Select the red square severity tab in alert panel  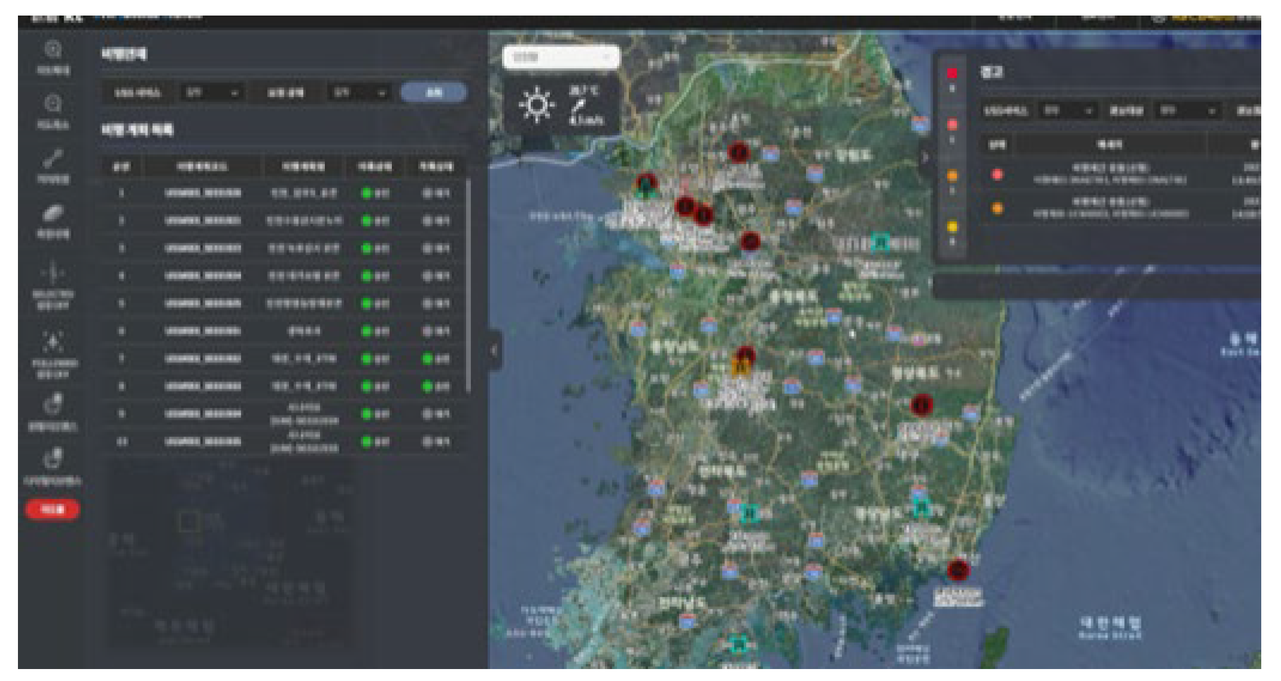[x=952, y=74]
